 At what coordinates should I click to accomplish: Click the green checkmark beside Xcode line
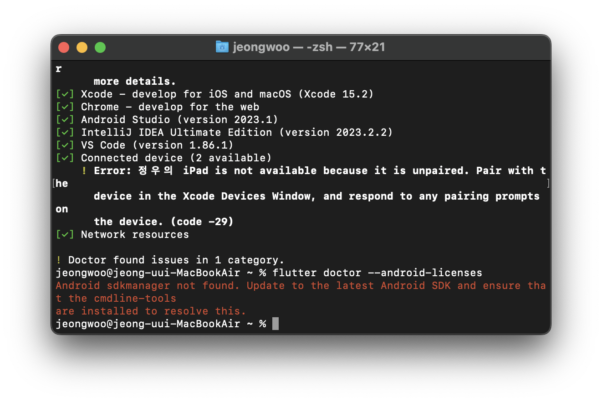point(65,94)
